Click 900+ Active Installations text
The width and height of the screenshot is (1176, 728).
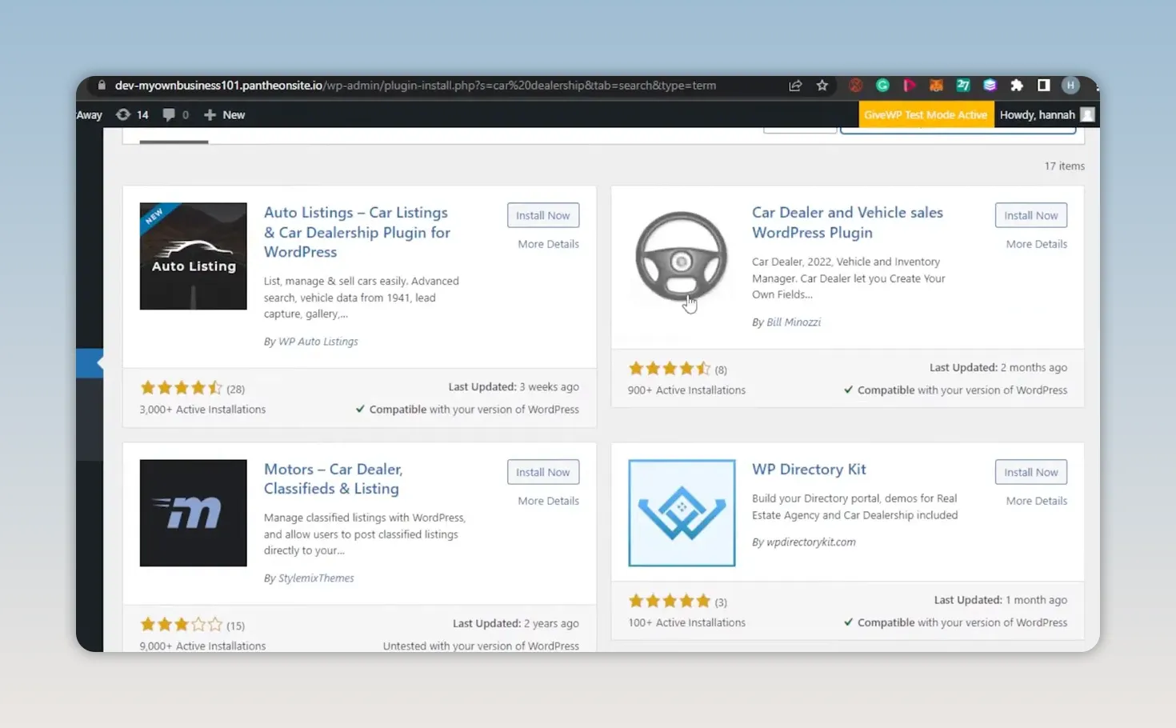(x=686, y=390)
